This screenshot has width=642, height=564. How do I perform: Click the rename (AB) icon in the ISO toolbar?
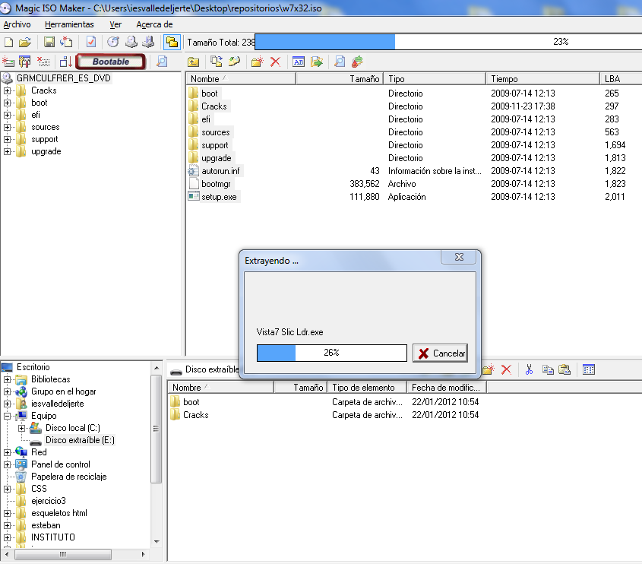pyautogui.click(x=299, y=62)
